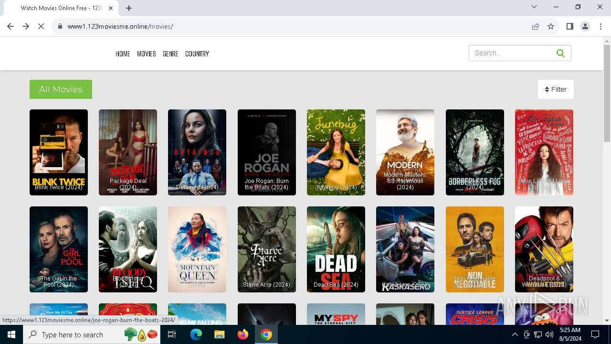The height and width of the screenshot is (344, 611).
Task: Open volume control in system tray
Action: [x=549, y=334]
